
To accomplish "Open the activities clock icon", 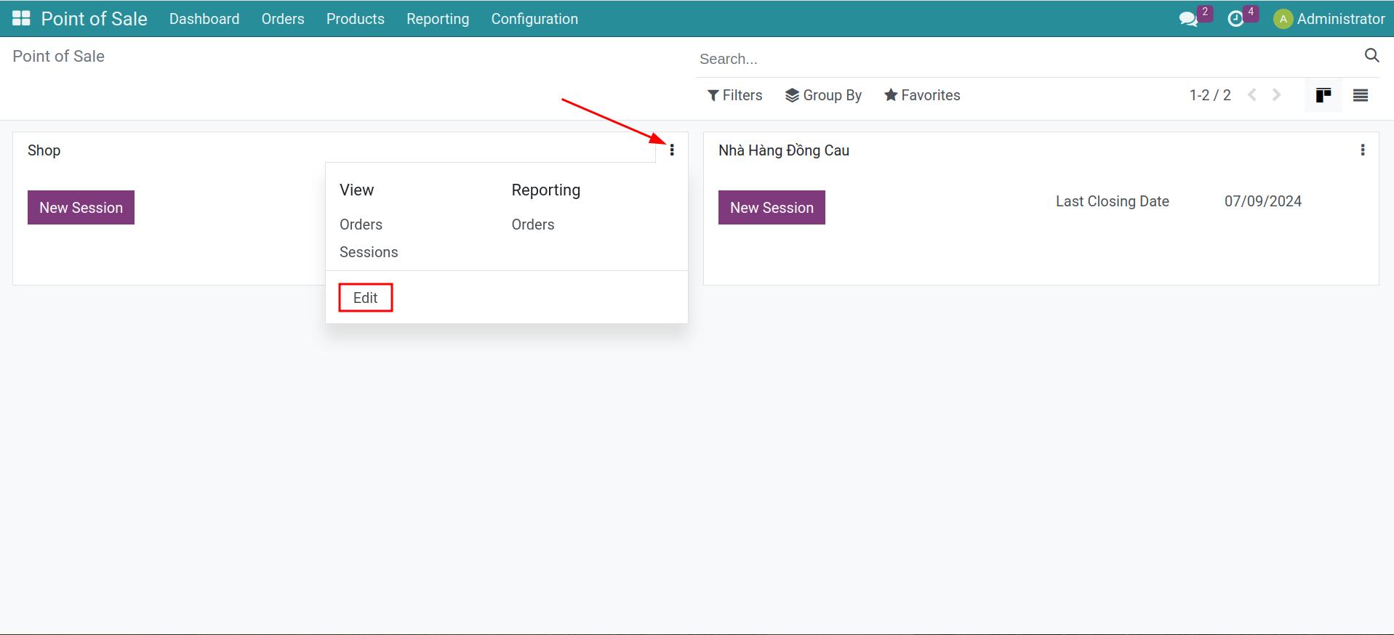I will (1235, 20).
